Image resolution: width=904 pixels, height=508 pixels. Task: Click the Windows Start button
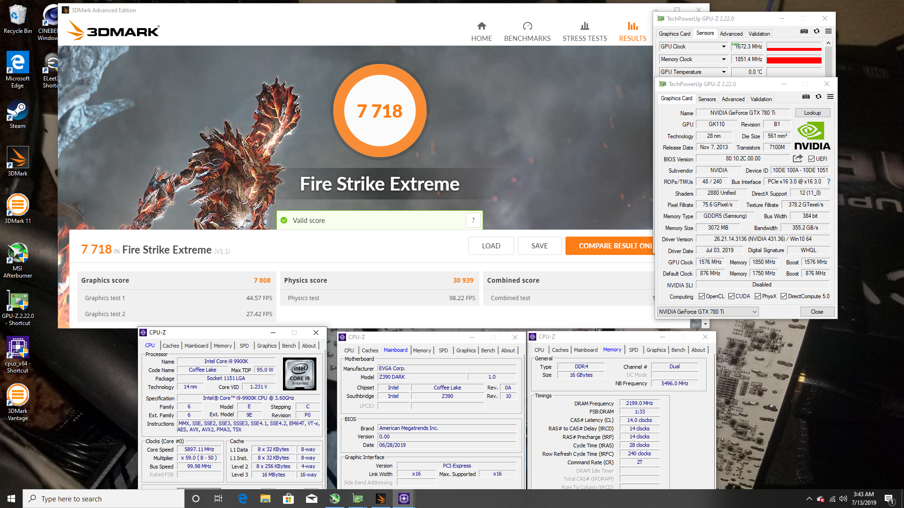click(11, 499)
